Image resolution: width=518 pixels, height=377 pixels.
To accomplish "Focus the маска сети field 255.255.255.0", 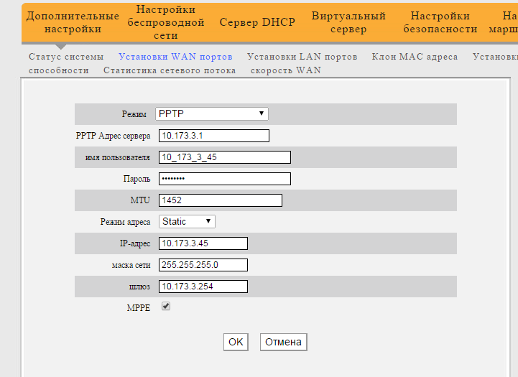I will click(x=203, y=265).
